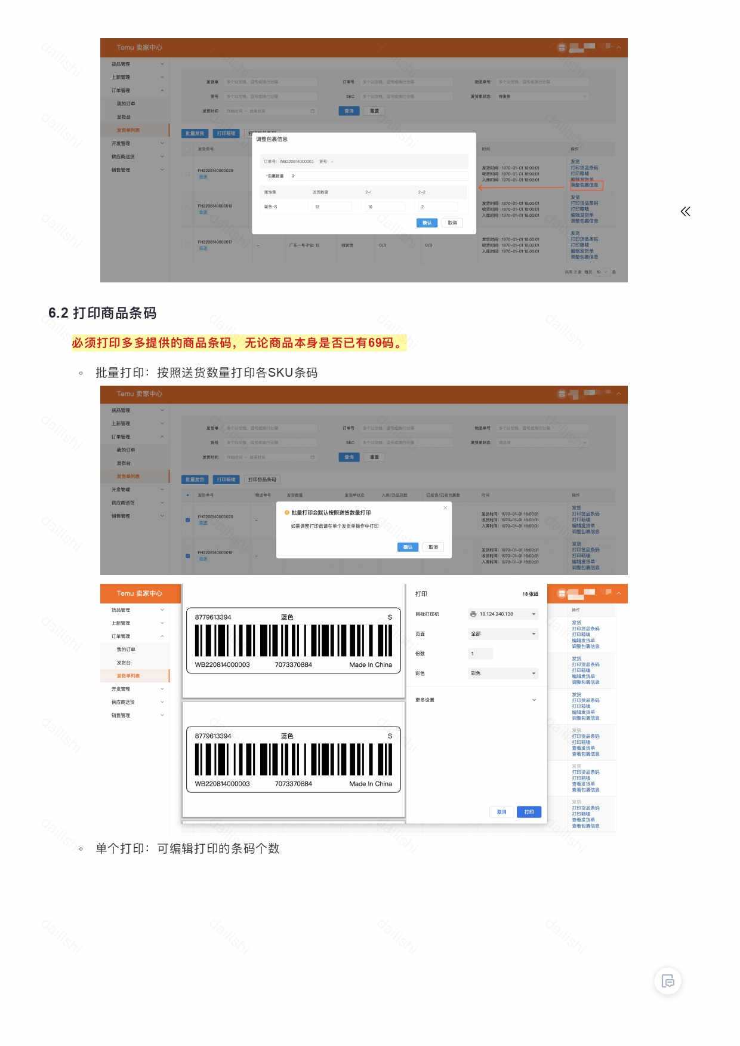This screenshot has width=740, height=1046.
Task: Select 发货台 in print preview screenshot sidebar
Action: point(124,663)
